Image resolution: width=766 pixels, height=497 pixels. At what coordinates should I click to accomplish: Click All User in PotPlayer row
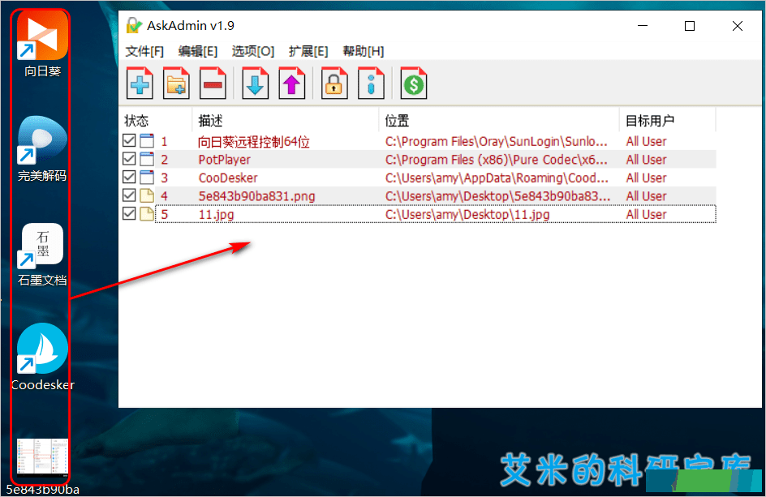pos(646,160)
